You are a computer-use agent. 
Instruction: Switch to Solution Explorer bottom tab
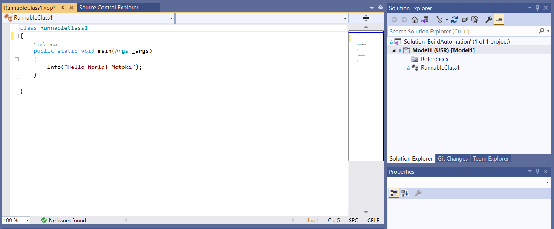click(x=411, y=158)
